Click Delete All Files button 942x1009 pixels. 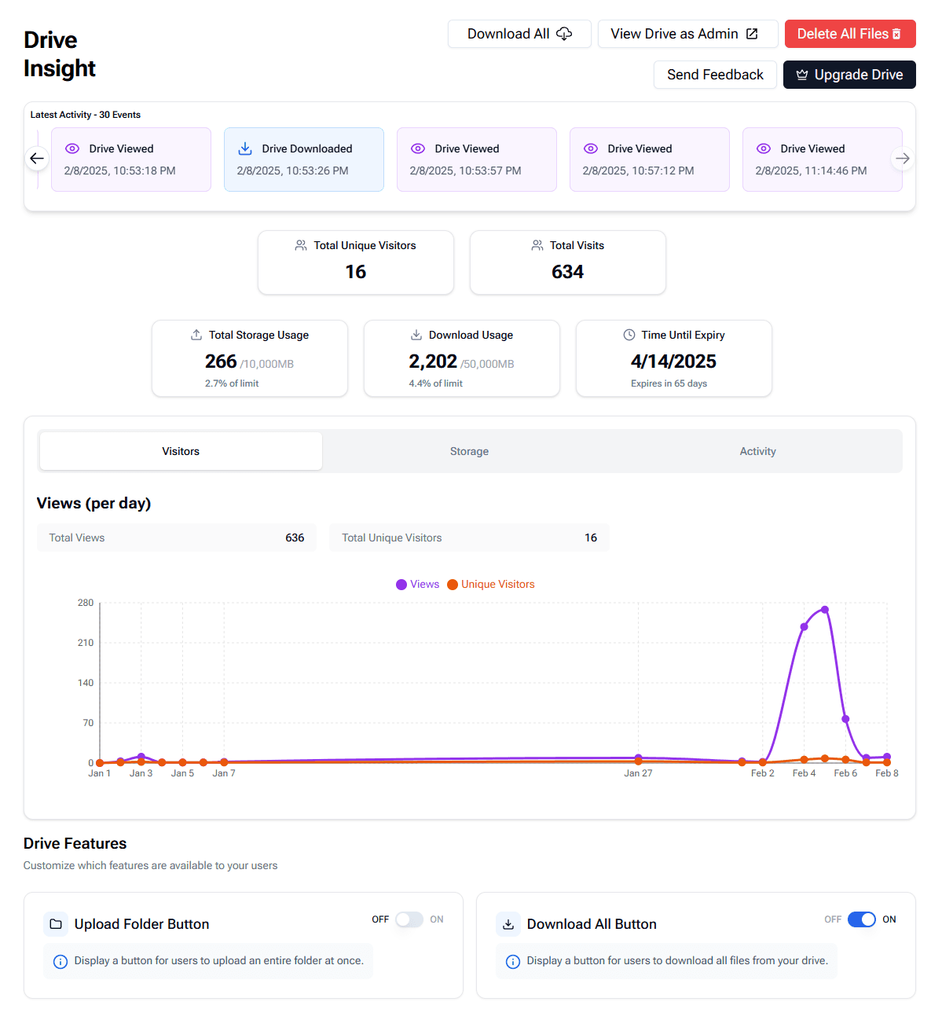[x=850, y=34]
